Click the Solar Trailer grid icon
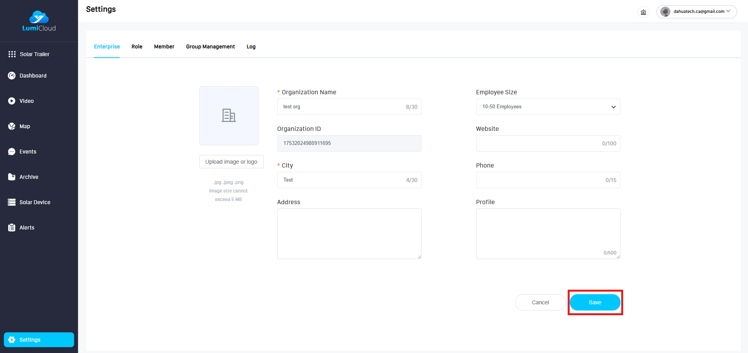Viewport: 748px width, 353px height. point(12,54)
